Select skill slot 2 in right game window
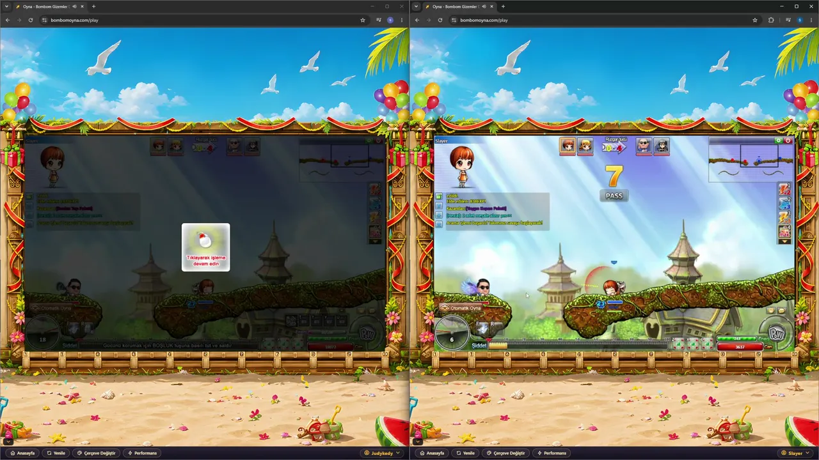 [784, 203]
